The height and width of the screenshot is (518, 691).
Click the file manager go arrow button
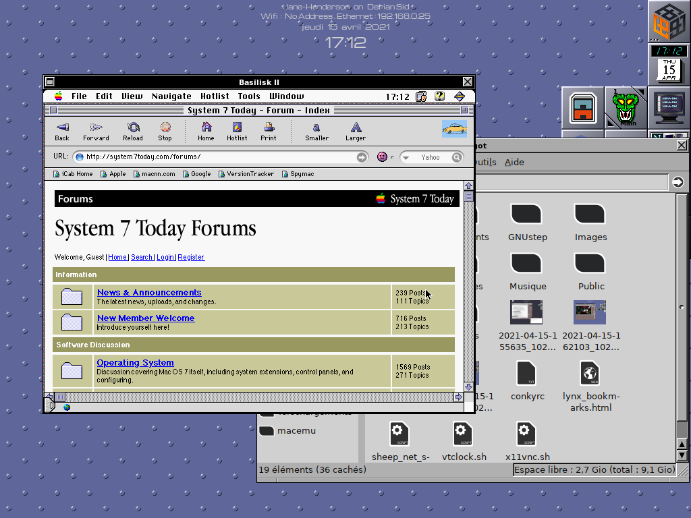pos(678,182)
